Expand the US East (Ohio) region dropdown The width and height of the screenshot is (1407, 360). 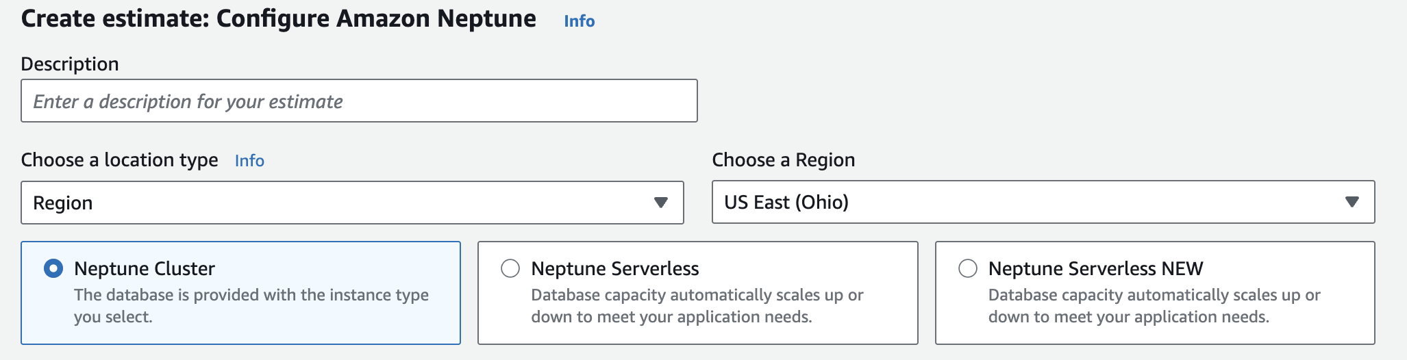tap(1028, 202)
